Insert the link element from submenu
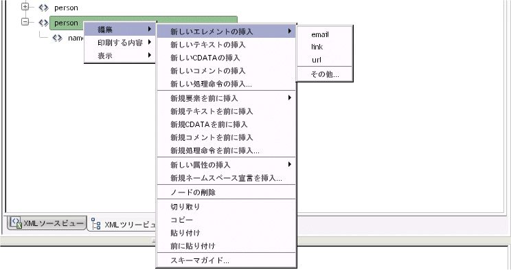The width and height of the screenshot is (511, 270). point(325,47)
